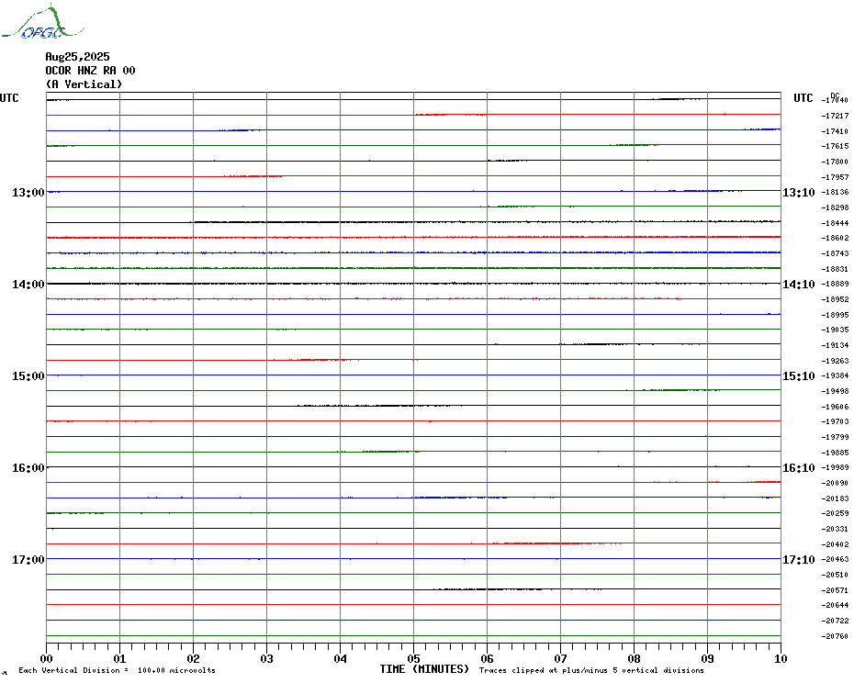Click the 17:00 time label
The width and height of the screenshot is (854, 683).
pyautogui.click(x=28, y=560)
